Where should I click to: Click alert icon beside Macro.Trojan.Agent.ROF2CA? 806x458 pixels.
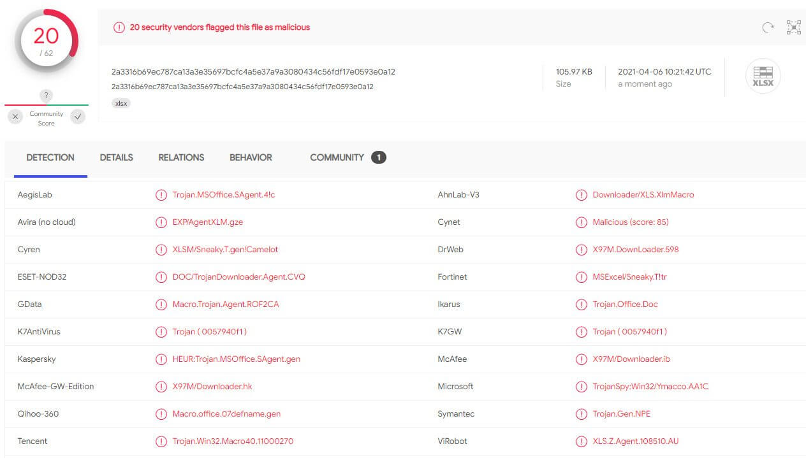[x=161, y=304]
